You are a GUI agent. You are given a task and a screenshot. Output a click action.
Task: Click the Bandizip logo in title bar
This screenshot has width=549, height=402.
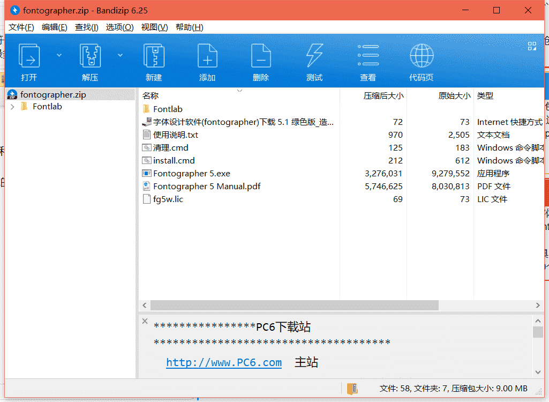click(14, 10)
